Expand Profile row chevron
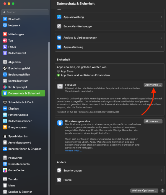Image resolution: width=166 pixels, height=195 pixels. click(162, 180)
